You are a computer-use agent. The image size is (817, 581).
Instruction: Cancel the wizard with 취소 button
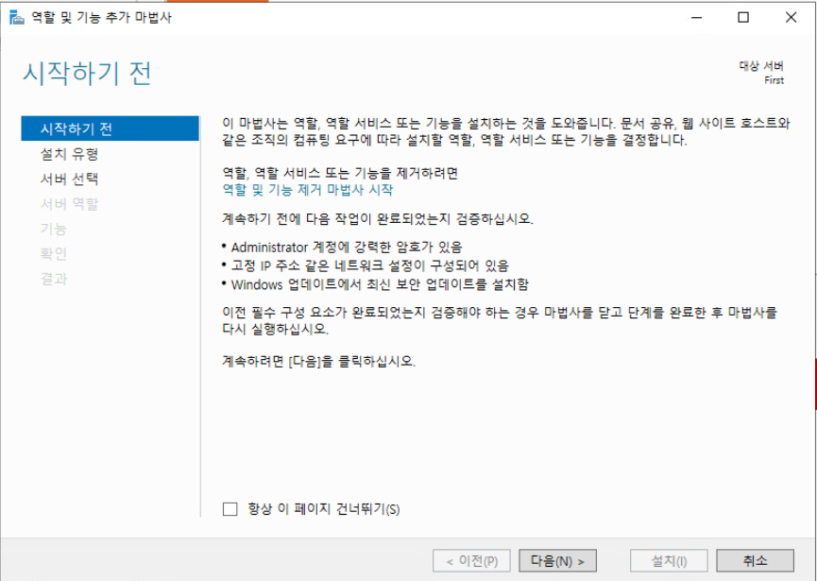point(755,561)
